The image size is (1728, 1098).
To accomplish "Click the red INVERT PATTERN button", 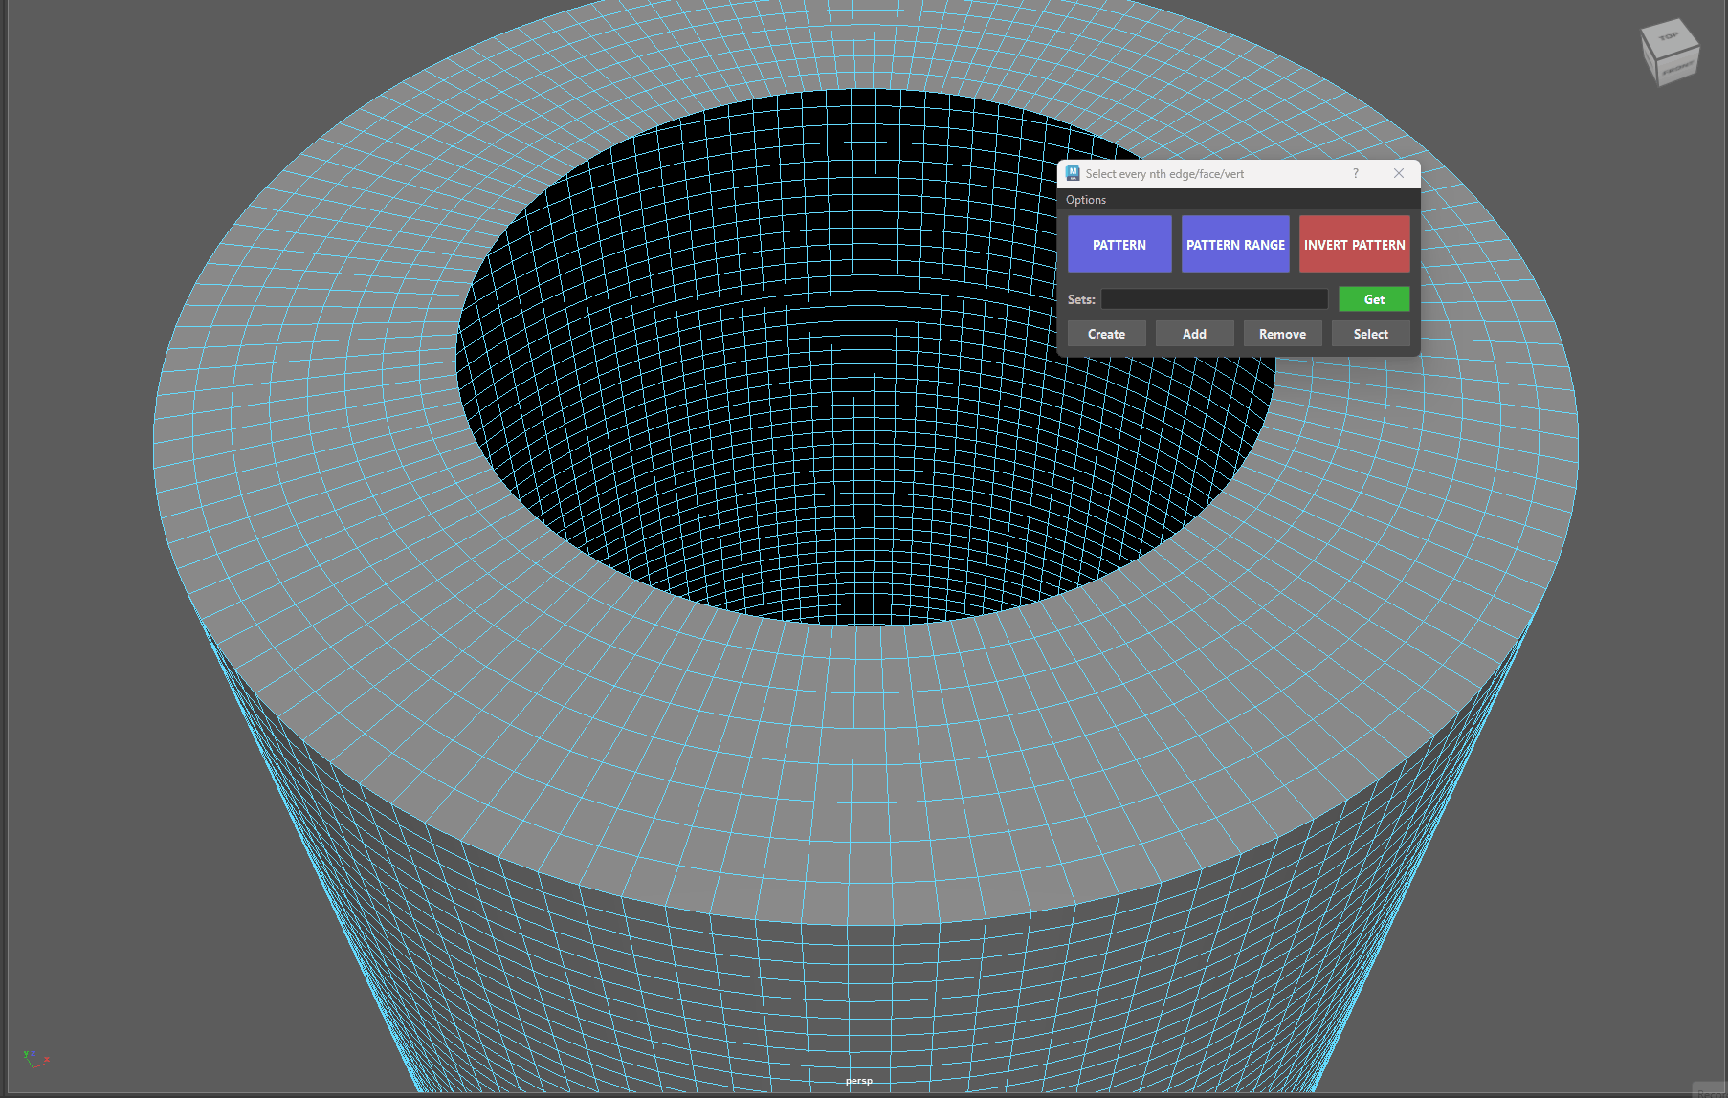I will pos(1354,244).
